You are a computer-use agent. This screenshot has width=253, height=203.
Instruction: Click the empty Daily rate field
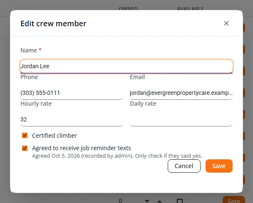[x=181, y=119]
